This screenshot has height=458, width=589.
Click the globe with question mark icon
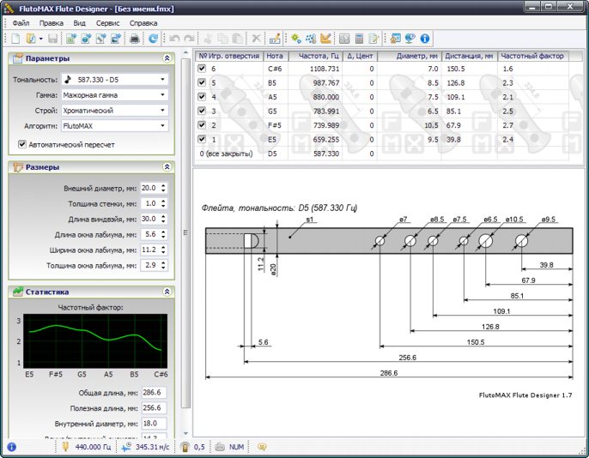pos(410,39)
